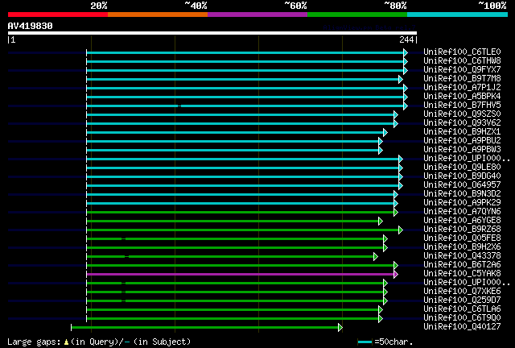Open hit UniRef100_A7P1J2
The width and height of the screenshot is (515, 348).
pyautogui.click(x=462, y=88)
